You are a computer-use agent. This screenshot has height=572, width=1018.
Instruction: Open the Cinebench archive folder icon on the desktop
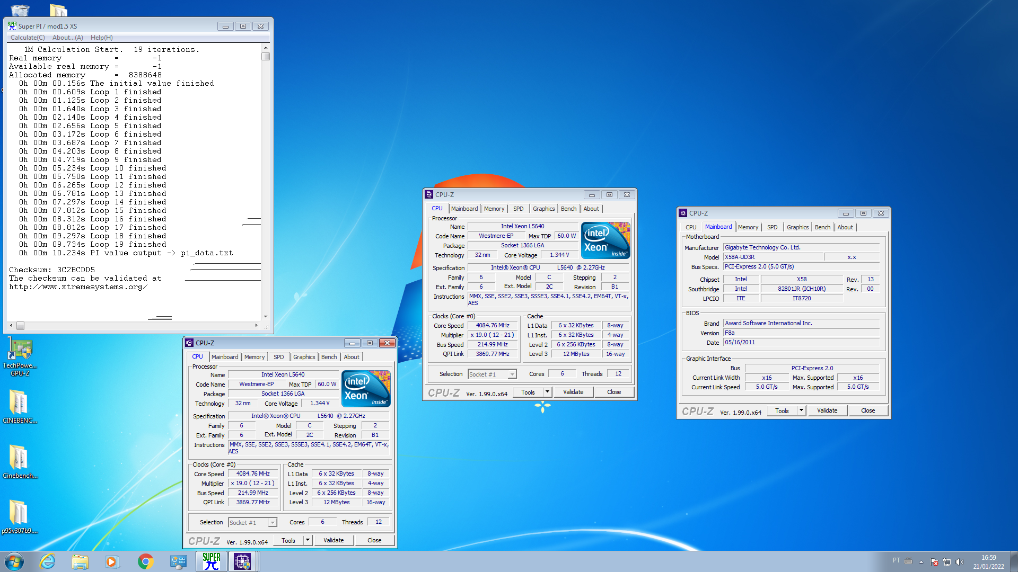tap(20, 462)
